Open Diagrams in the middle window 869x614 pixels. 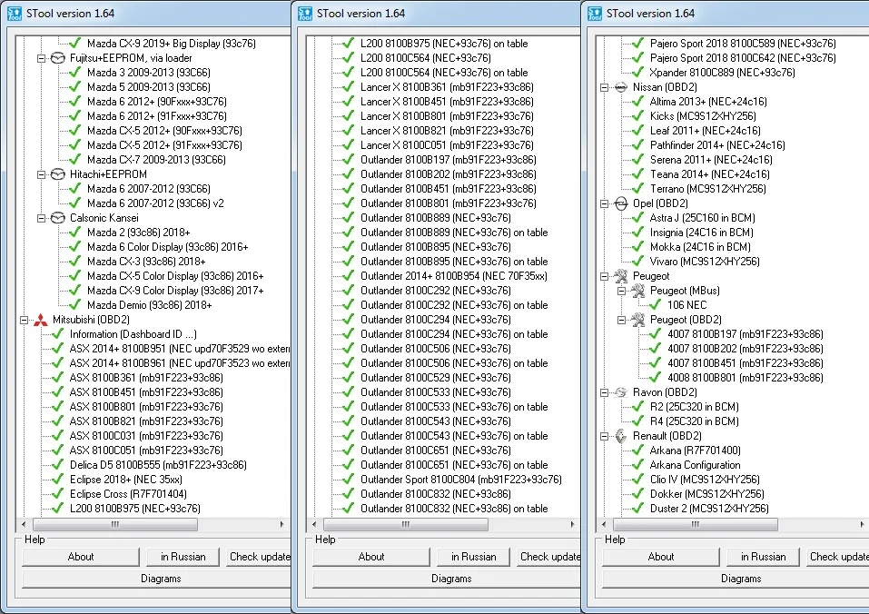[x=447, y=579]
